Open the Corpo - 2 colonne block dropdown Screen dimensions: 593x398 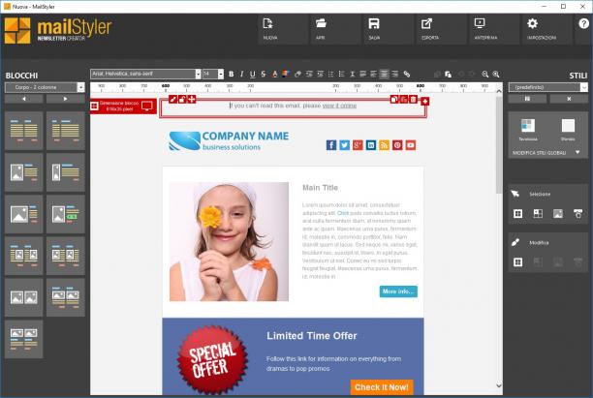pyautogui.click(x=81, y=87)
